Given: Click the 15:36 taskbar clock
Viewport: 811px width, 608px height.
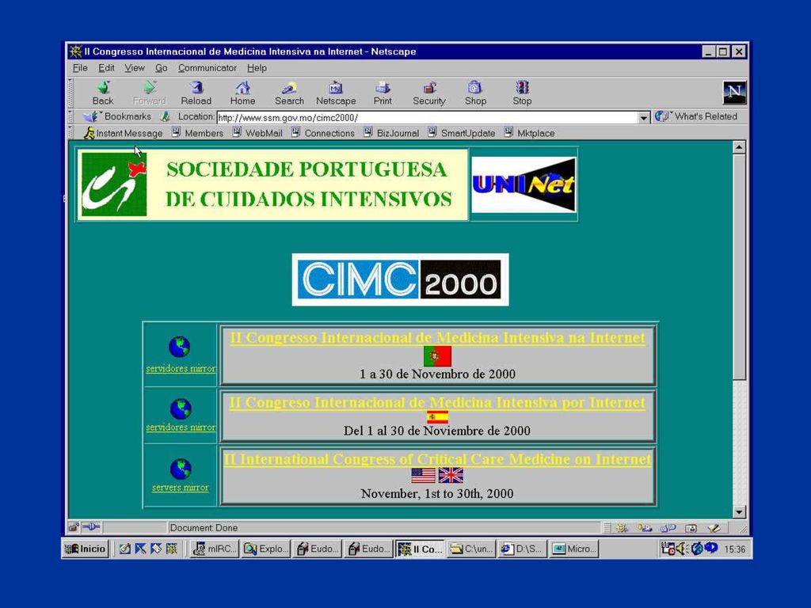Looking at the screenshot, I should pyautogui.click(x=735, y=549).
